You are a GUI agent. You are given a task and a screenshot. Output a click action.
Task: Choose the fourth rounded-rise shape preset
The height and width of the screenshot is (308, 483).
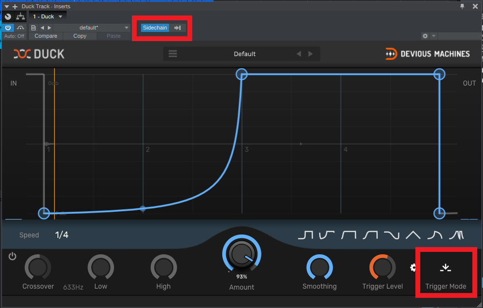pos(370,235)
